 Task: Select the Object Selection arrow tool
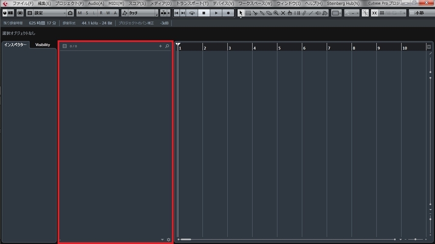click(240, 13)
